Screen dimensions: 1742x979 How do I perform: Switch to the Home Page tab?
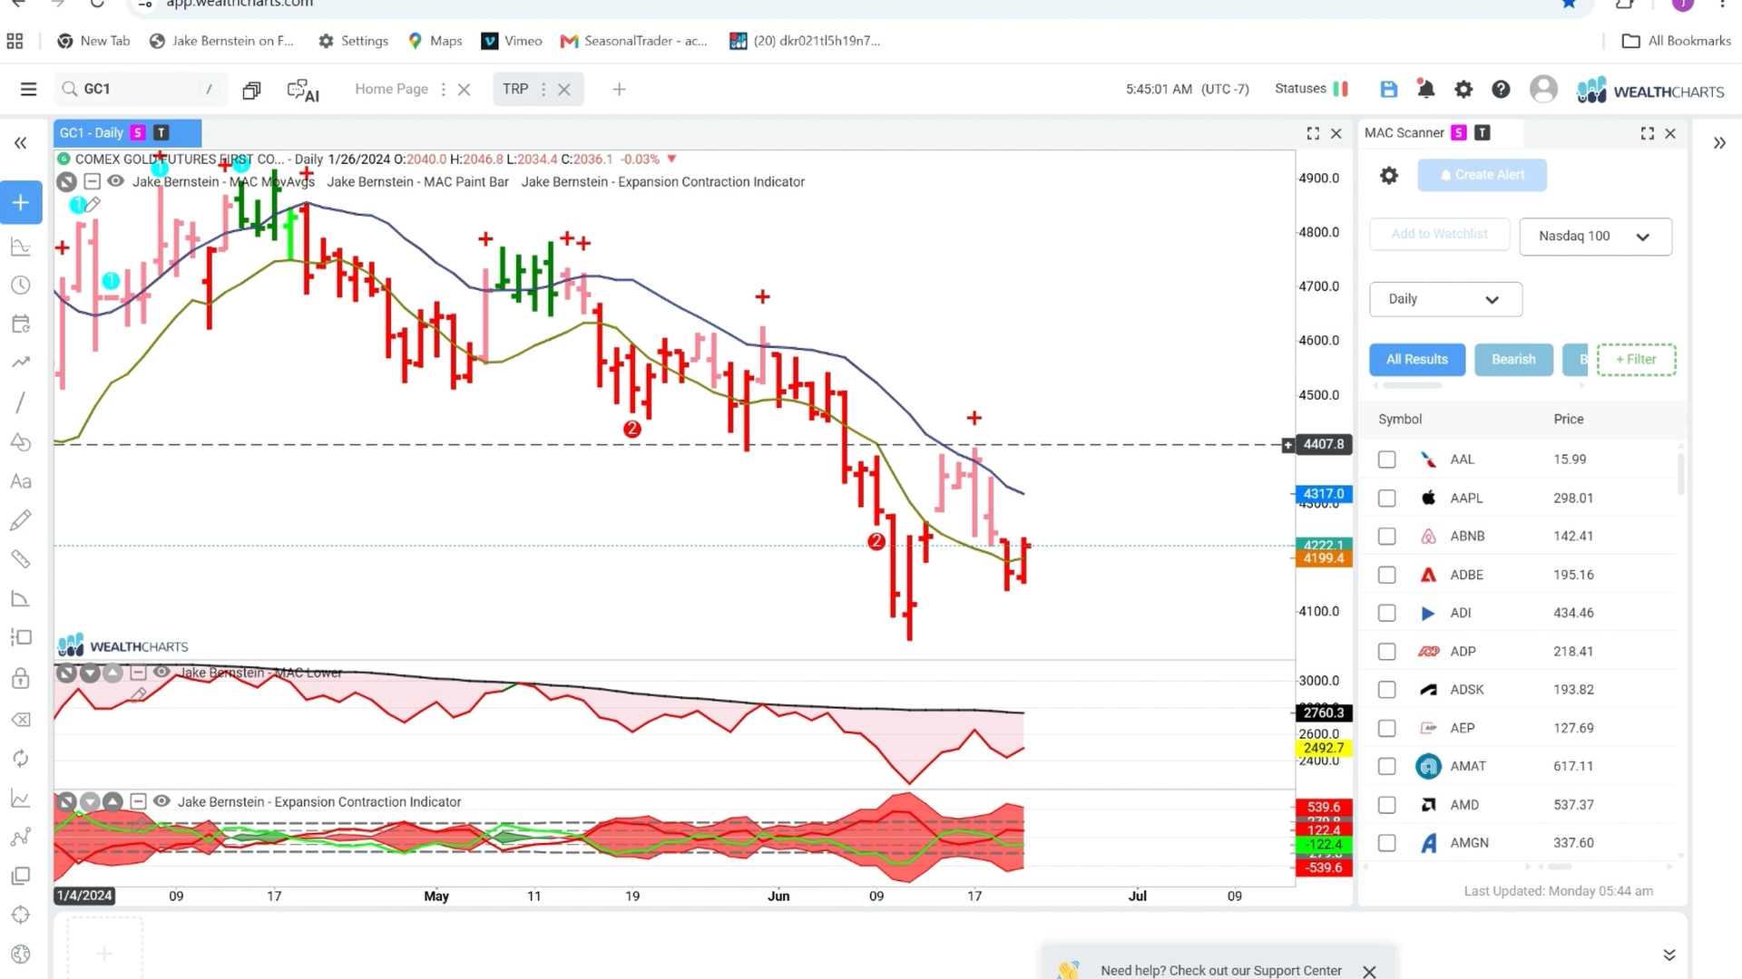click(391, 89)
